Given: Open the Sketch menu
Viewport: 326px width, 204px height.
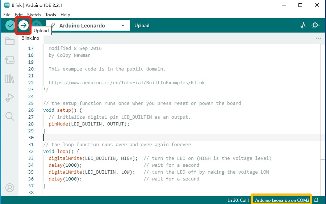Looking at the screenshot, I should pos(34,15).
